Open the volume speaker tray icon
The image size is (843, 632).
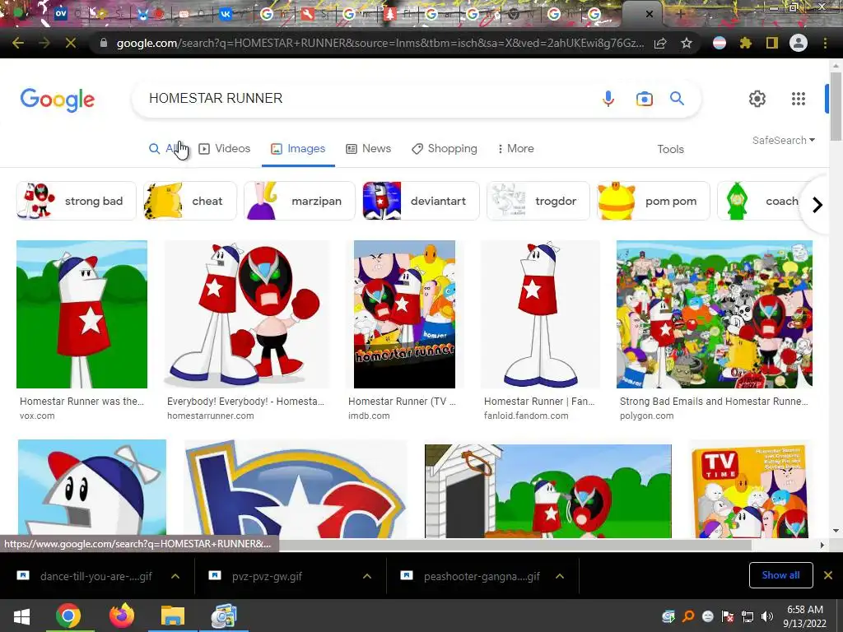coord(766,617)
